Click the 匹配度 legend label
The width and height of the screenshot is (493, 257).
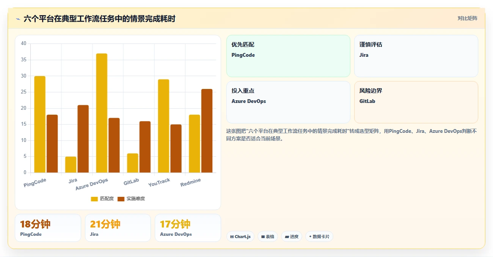[107, 199]
